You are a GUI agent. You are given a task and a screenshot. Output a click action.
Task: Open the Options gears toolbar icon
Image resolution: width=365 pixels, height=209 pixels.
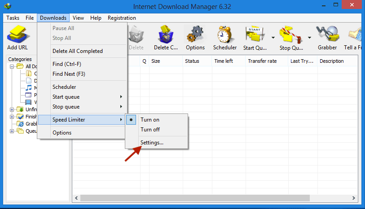tap(195, 35)
